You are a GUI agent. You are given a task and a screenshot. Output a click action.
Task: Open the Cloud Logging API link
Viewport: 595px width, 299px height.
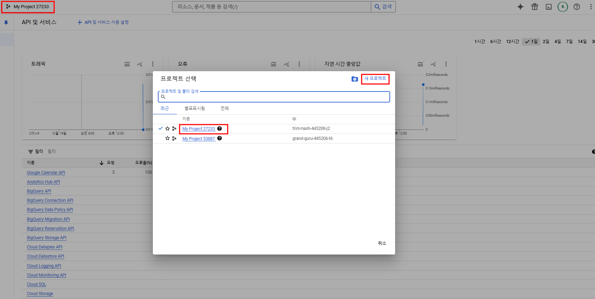point(44,266)
